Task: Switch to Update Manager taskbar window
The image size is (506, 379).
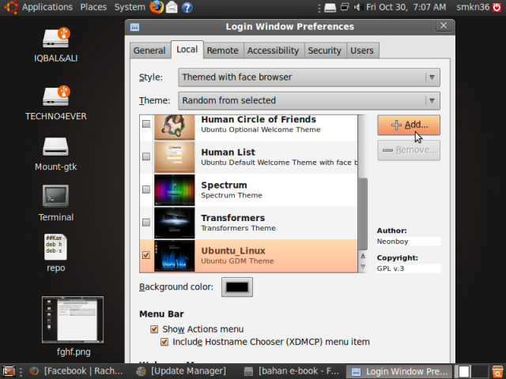Action: click(x=181, y=371)
